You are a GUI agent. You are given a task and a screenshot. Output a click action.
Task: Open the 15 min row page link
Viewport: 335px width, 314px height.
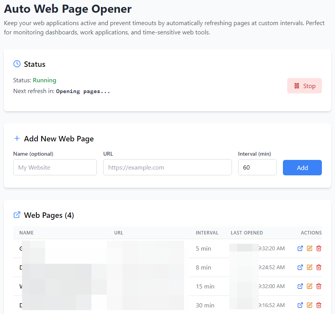[300, 286]
